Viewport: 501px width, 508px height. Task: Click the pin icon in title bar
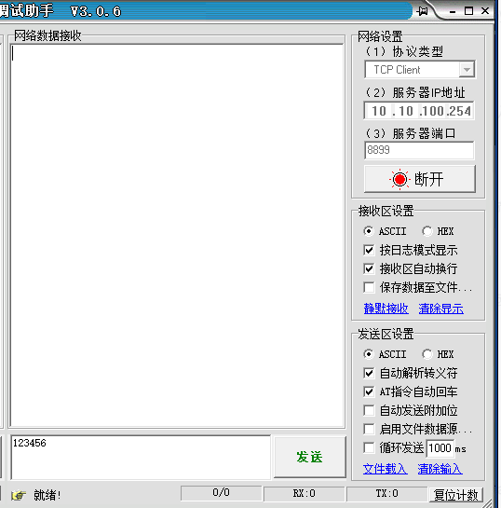422,12
